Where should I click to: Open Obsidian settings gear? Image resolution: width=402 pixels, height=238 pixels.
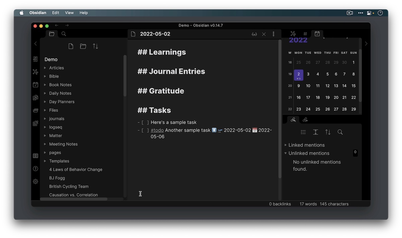(36, 182)
